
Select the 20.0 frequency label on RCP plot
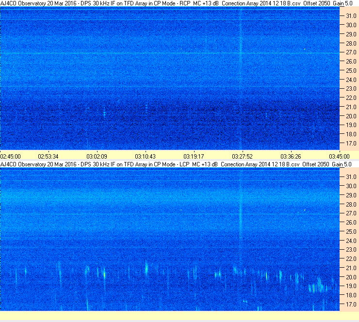coord(351,116)
